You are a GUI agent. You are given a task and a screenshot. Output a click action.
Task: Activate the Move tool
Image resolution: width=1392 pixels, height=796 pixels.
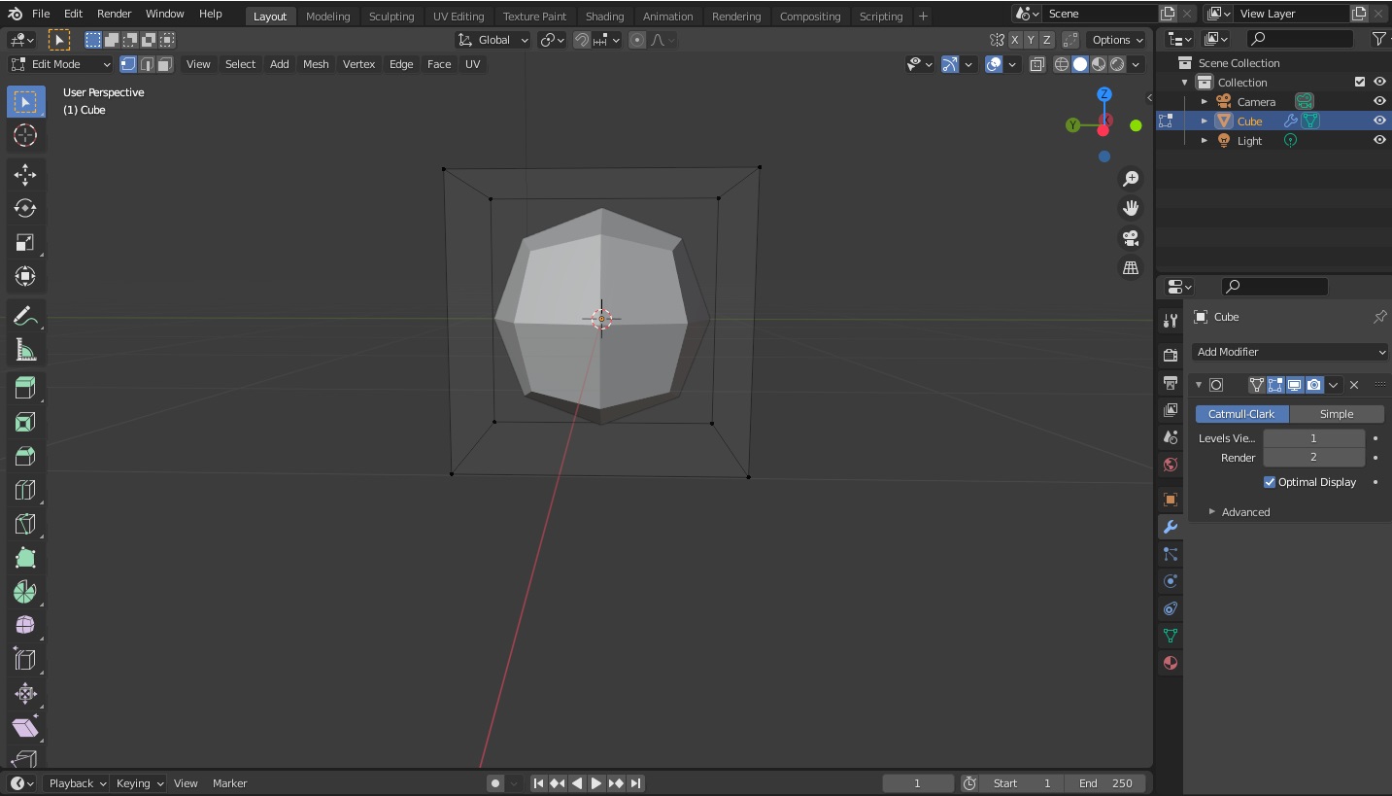25,175
